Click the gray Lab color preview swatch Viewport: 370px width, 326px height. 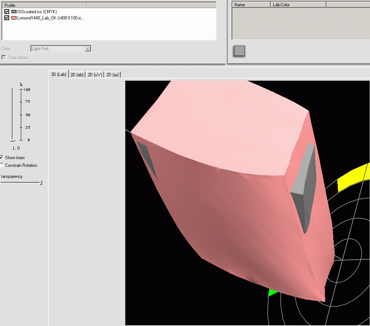(x=239, y=51)
